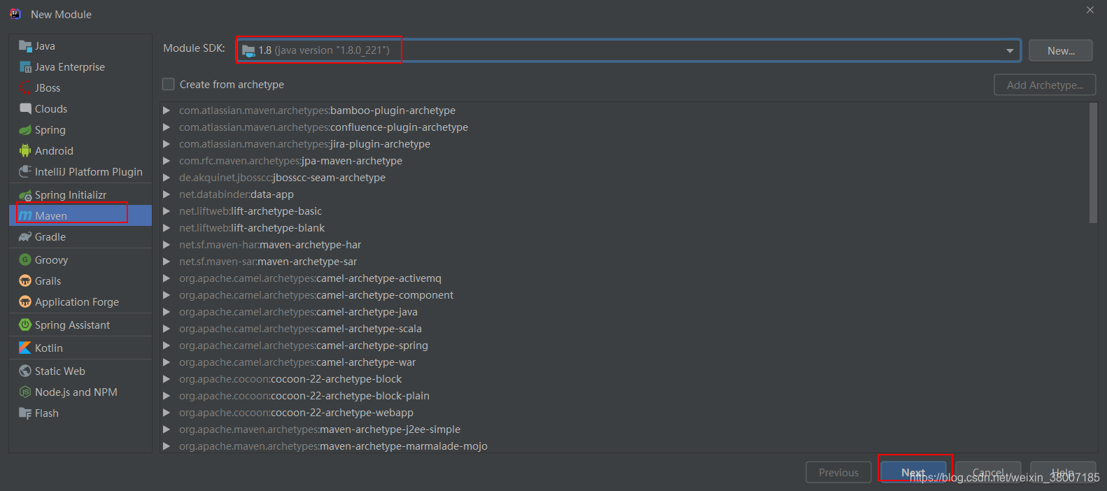This screenshot has height=491, width=1107.
Task: Click the Application Forge icon
Action: pos(25,302)
